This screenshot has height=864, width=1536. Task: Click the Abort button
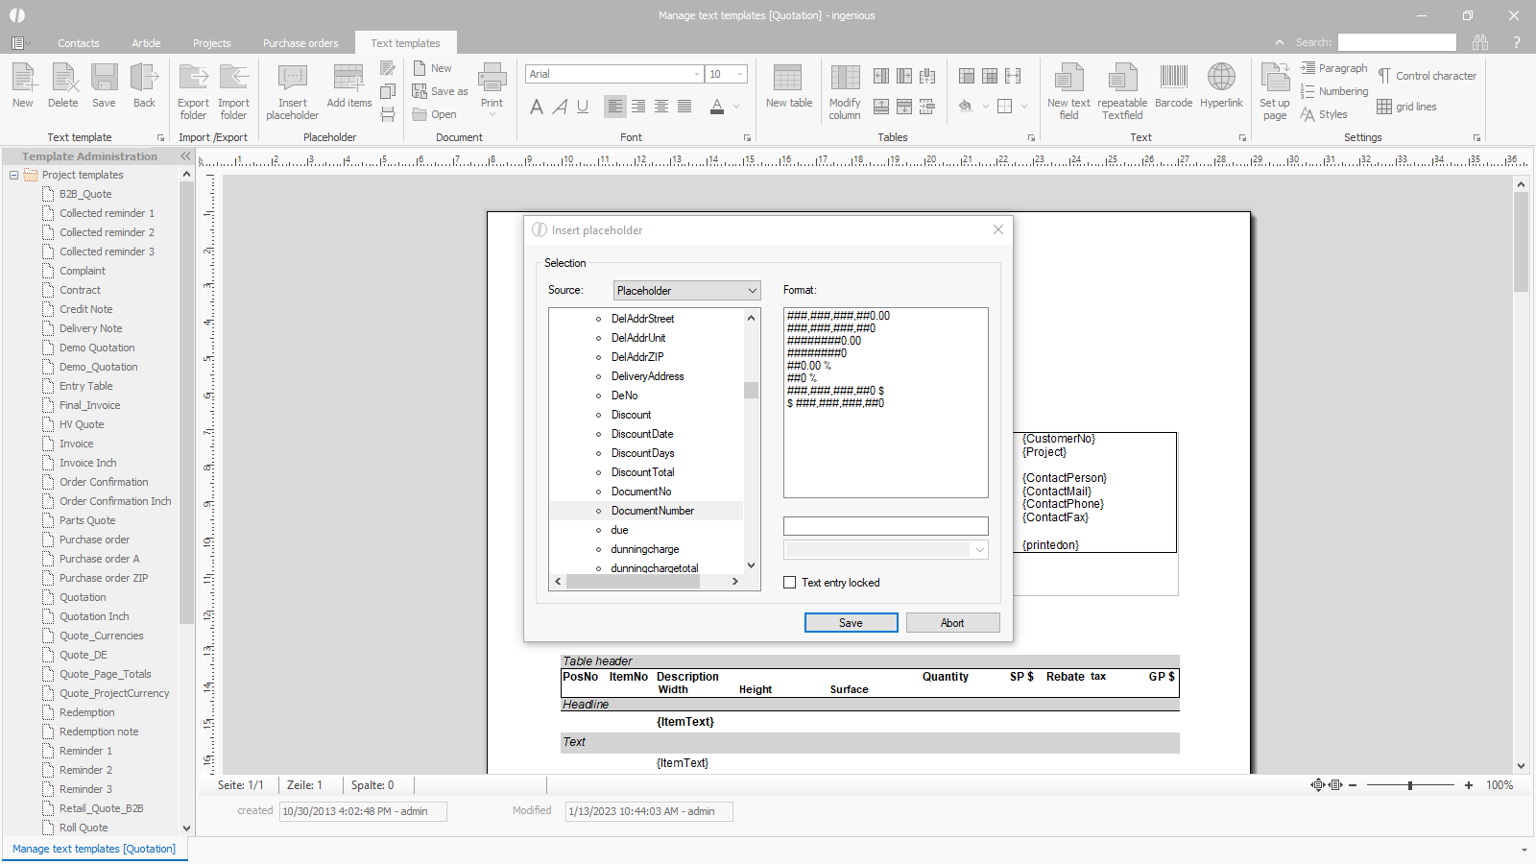[952, 623]
